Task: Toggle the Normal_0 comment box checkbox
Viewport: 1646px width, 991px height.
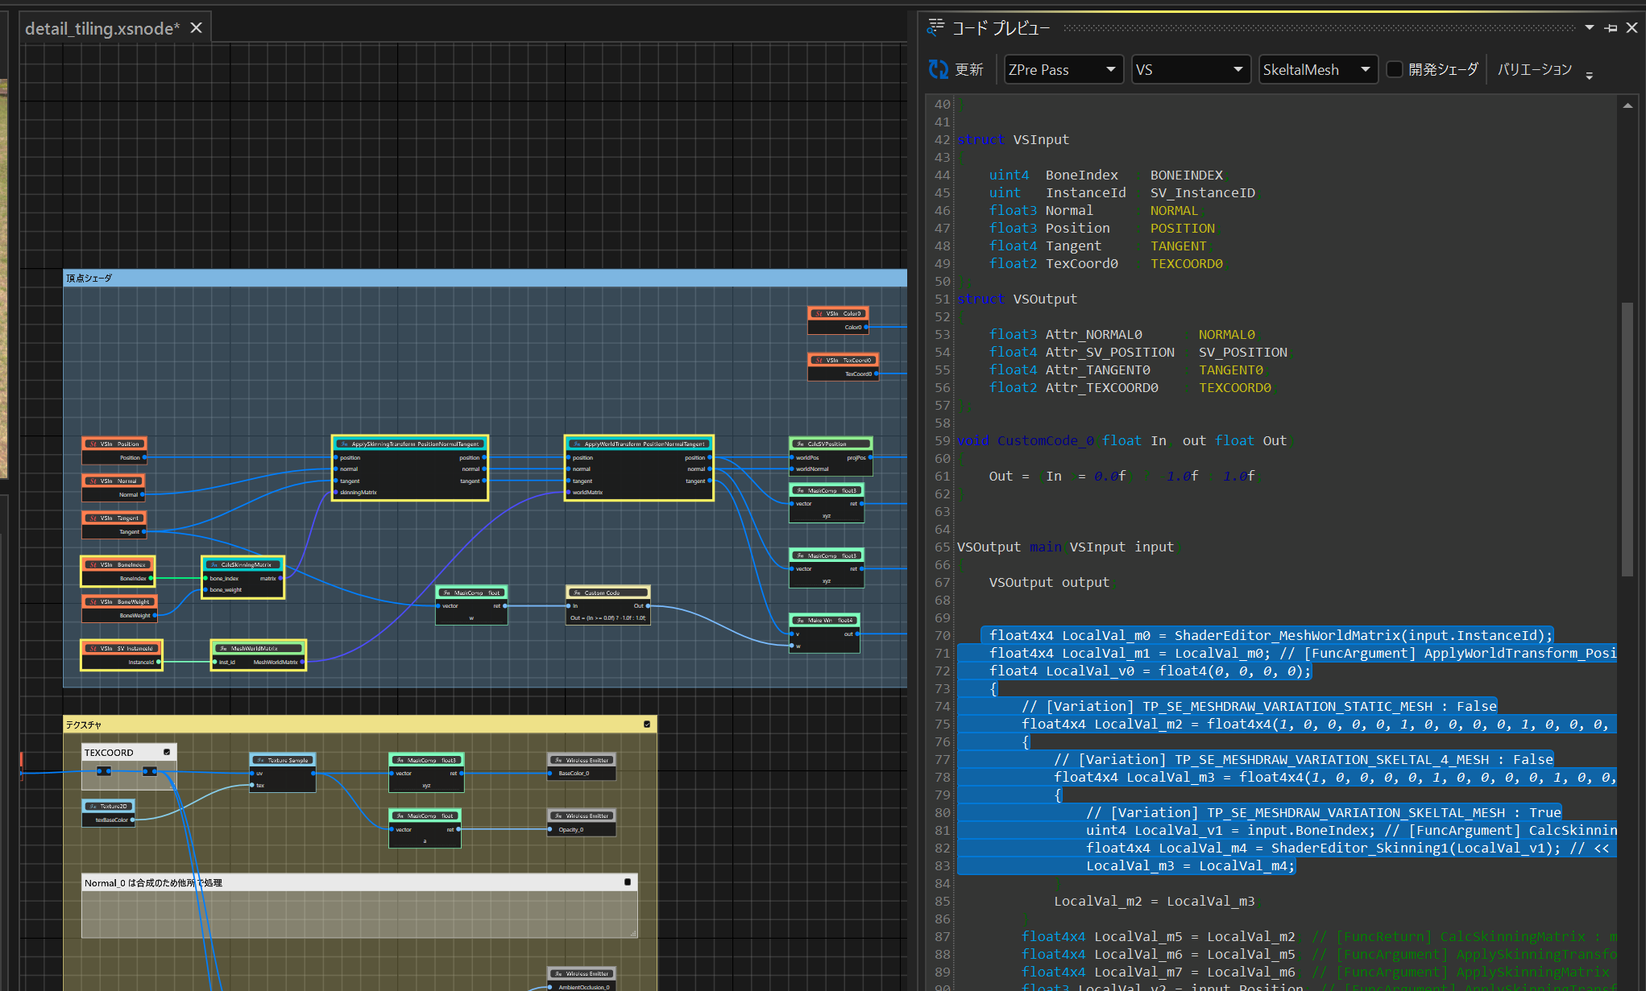Action: pyautogui.click(x=628, y=882)
